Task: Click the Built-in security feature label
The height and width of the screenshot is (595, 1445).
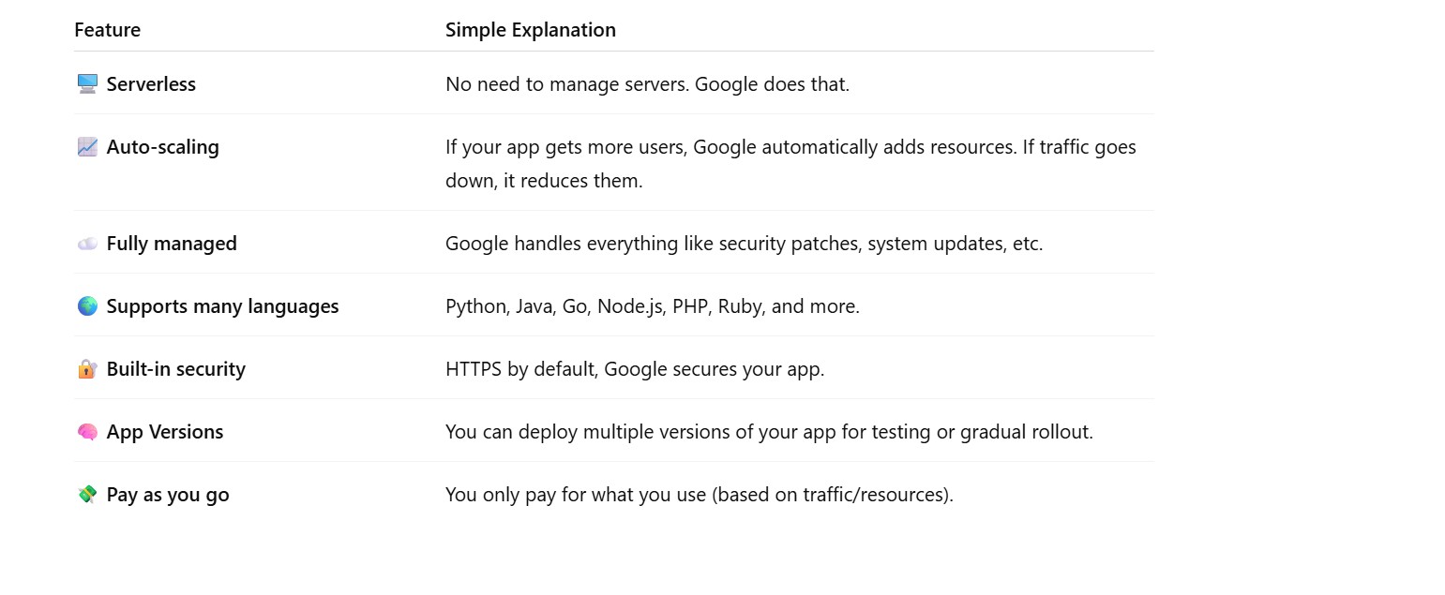Action: tap(175, 369)
